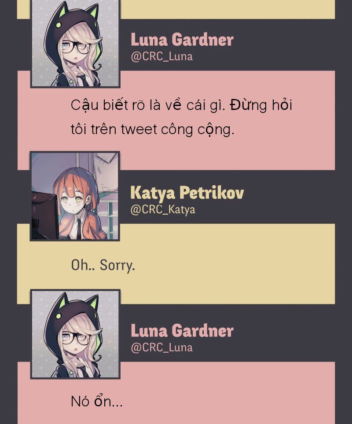Click Luna Gardner name above "Cậu biết rõ" post
This screenshot has height=424, width=352.
click(182, 40)
